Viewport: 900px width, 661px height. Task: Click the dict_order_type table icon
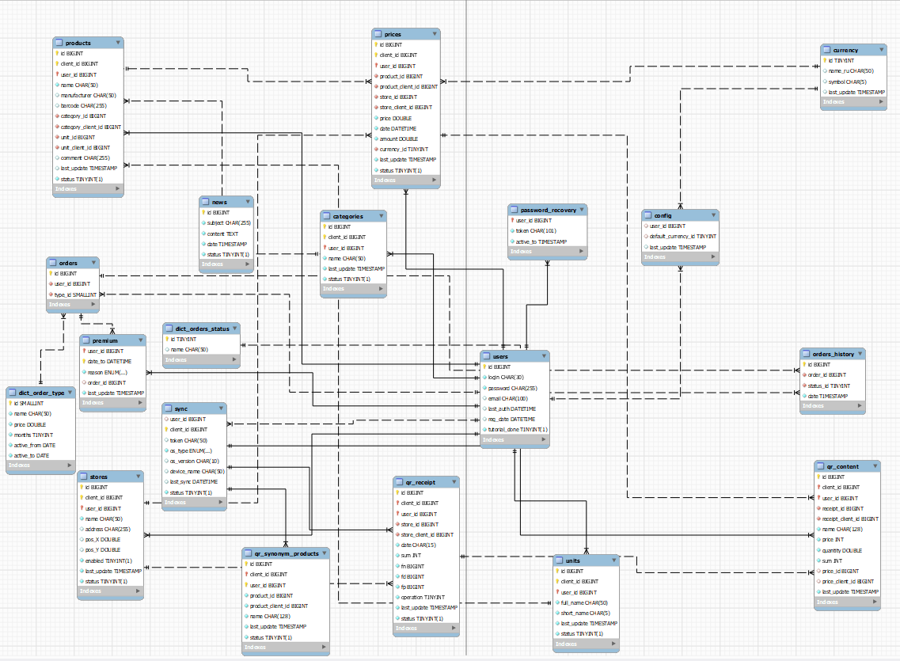click(x=12, y=393)
